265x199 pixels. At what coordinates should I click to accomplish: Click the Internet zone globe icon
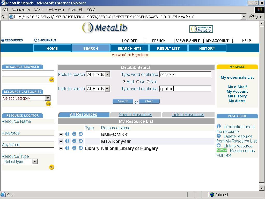[x=212, y=195]
